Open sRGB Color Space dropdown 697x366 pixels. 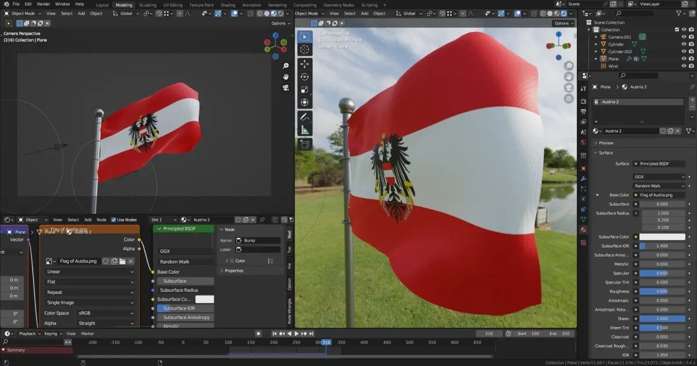pos(106,313)
